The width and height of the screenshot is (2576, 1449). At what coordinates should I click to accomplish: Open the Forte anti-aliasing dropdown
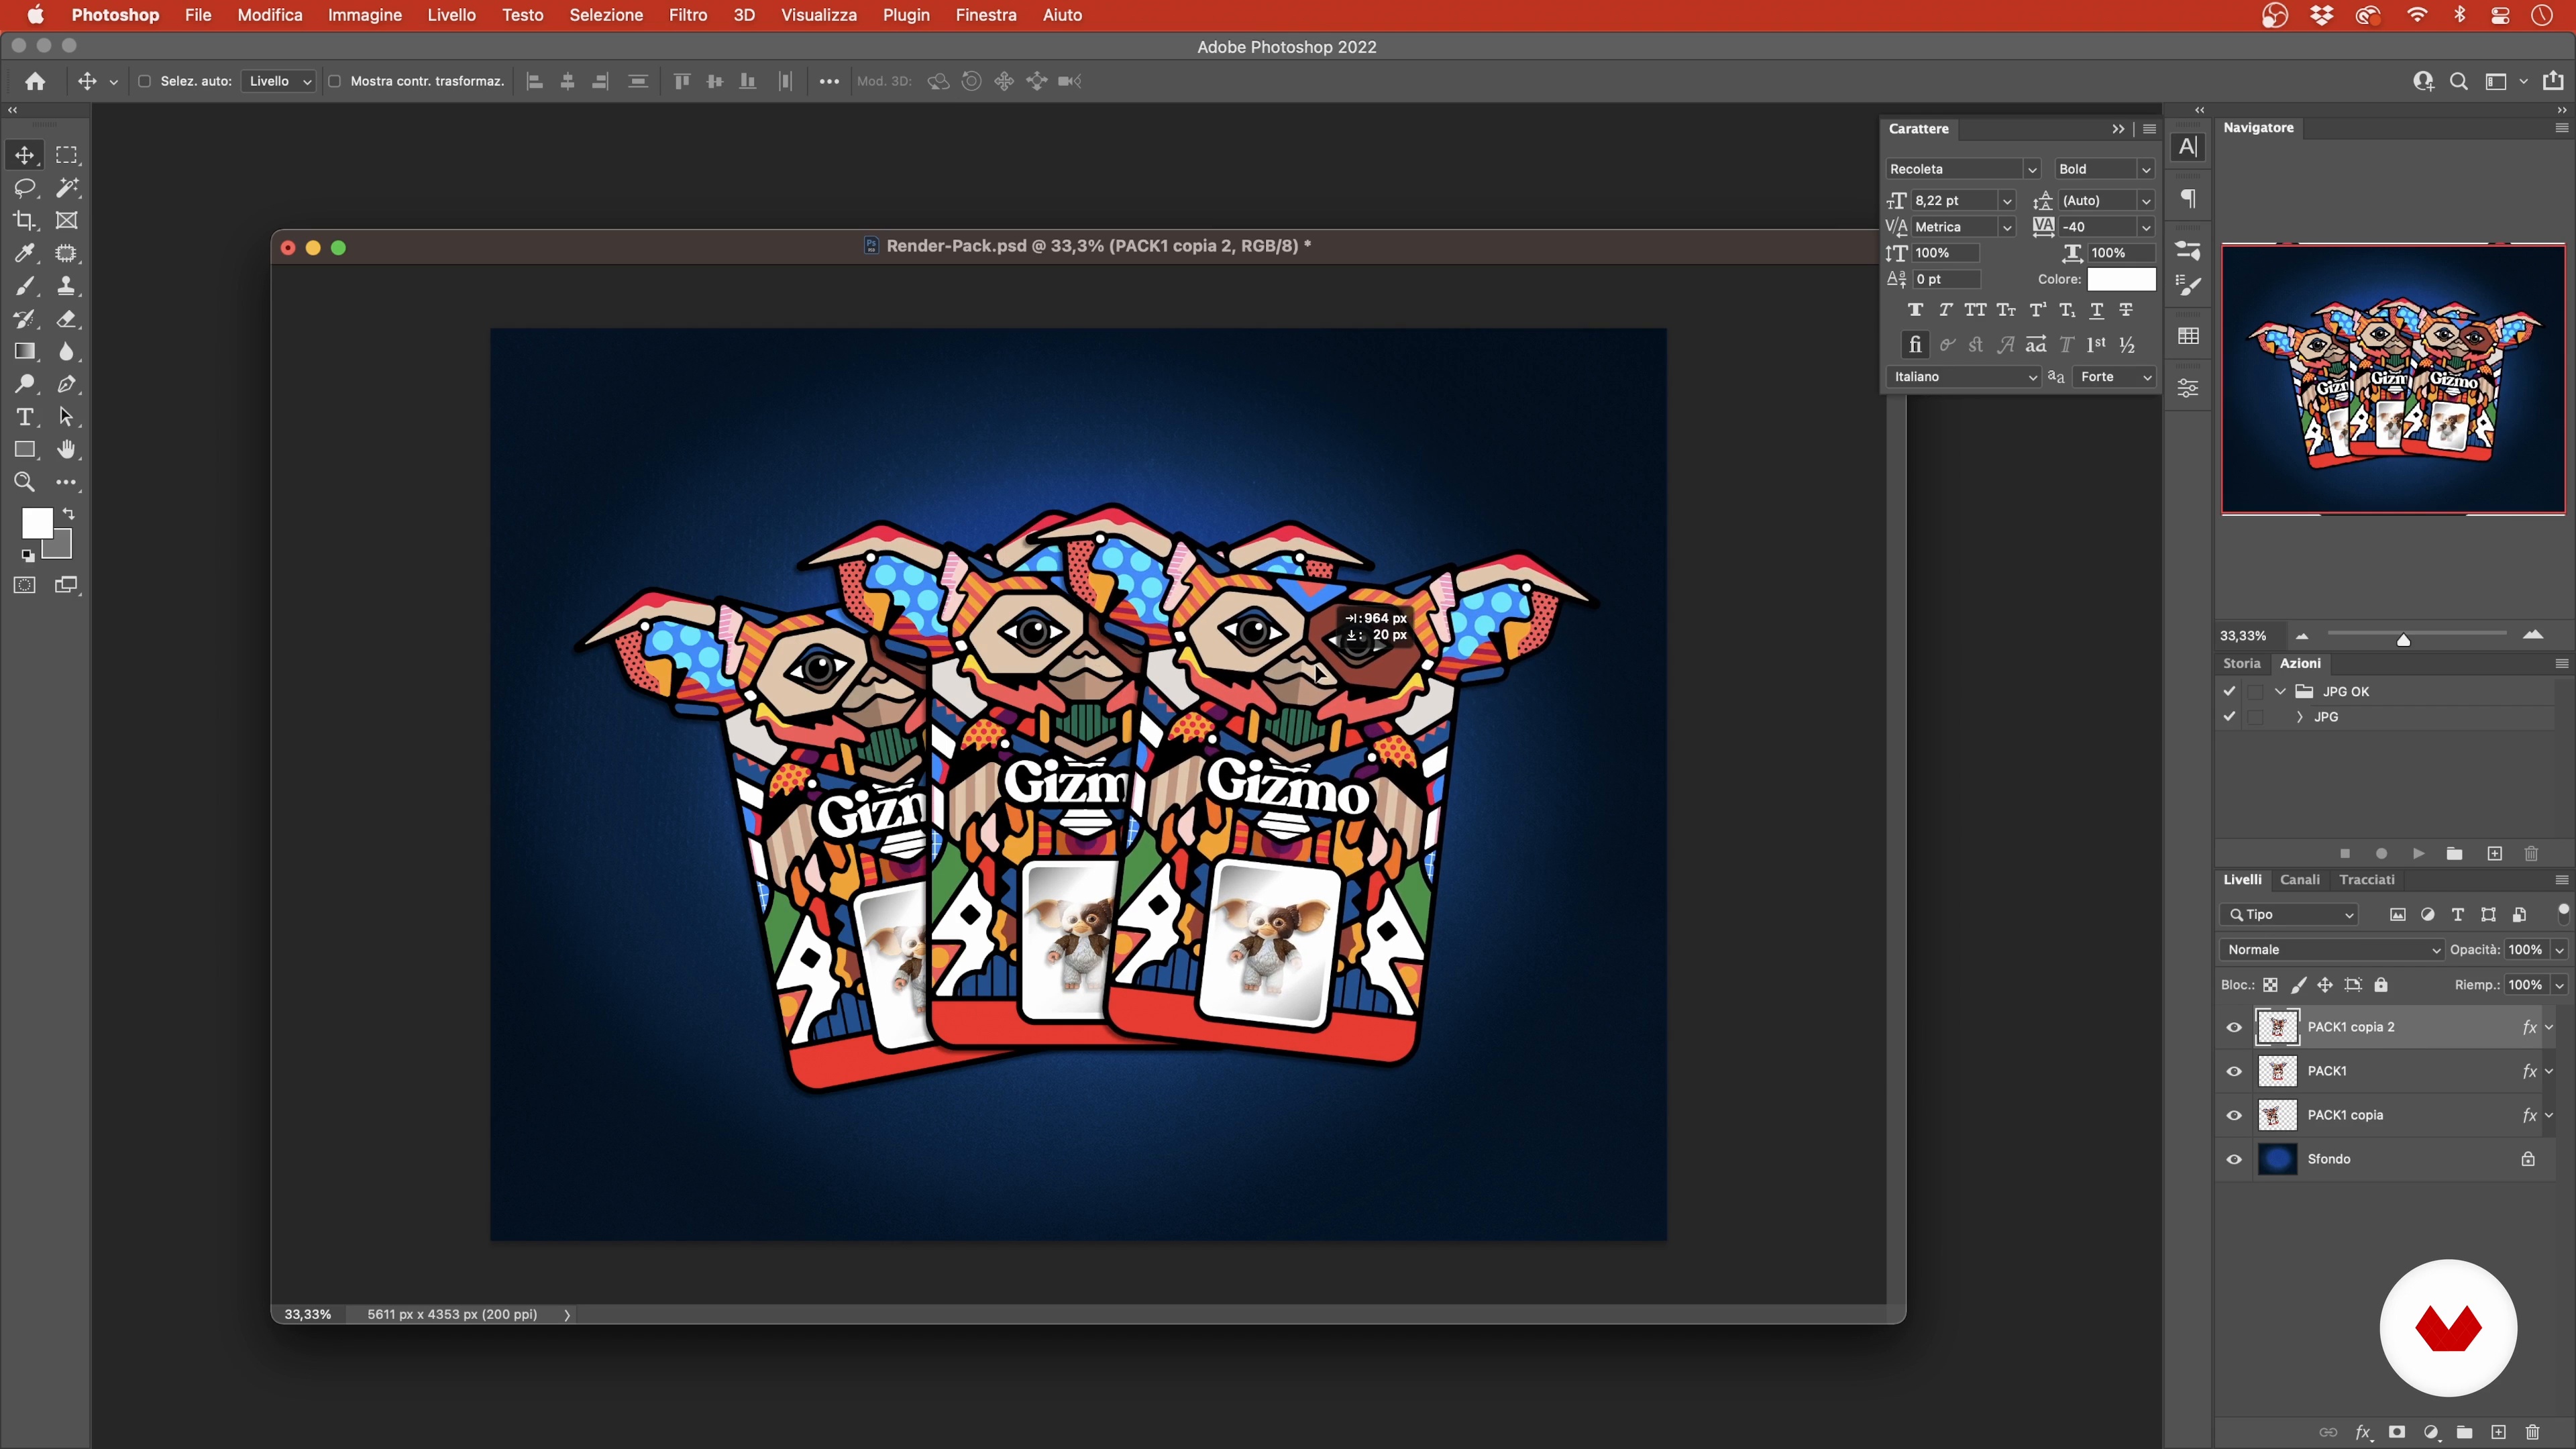(2115, 377)
